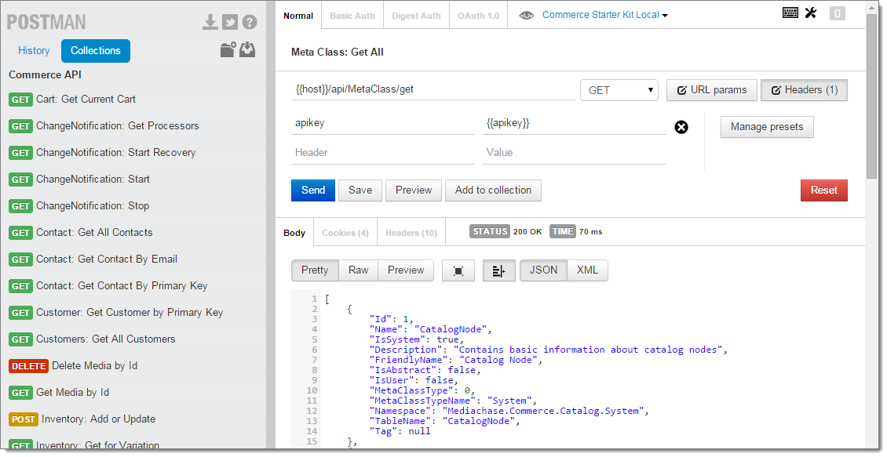Screen dimensions: 887x457
Task: Switch to OAuth 1.0 tab
Action: [479, 16]
